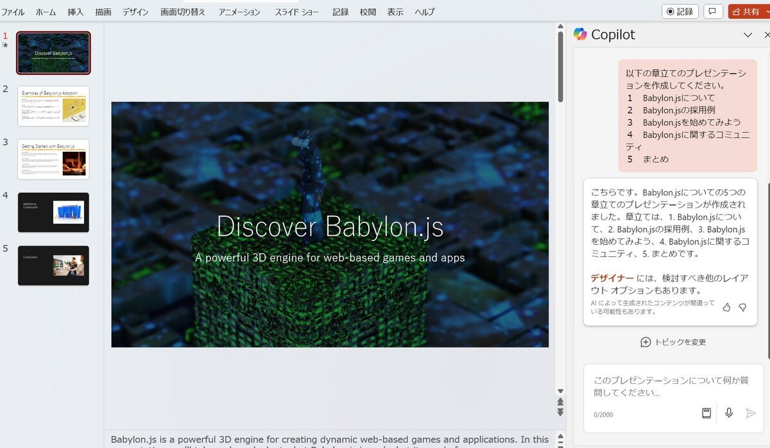The image size is (770, 448).
Task: Click the comments speech bubble icon
Action: (712, 12)
